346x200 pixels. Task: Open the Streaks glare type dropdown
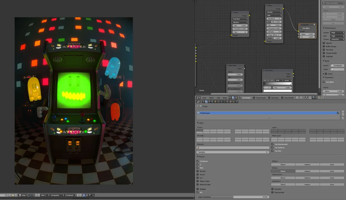coord(274,12)
